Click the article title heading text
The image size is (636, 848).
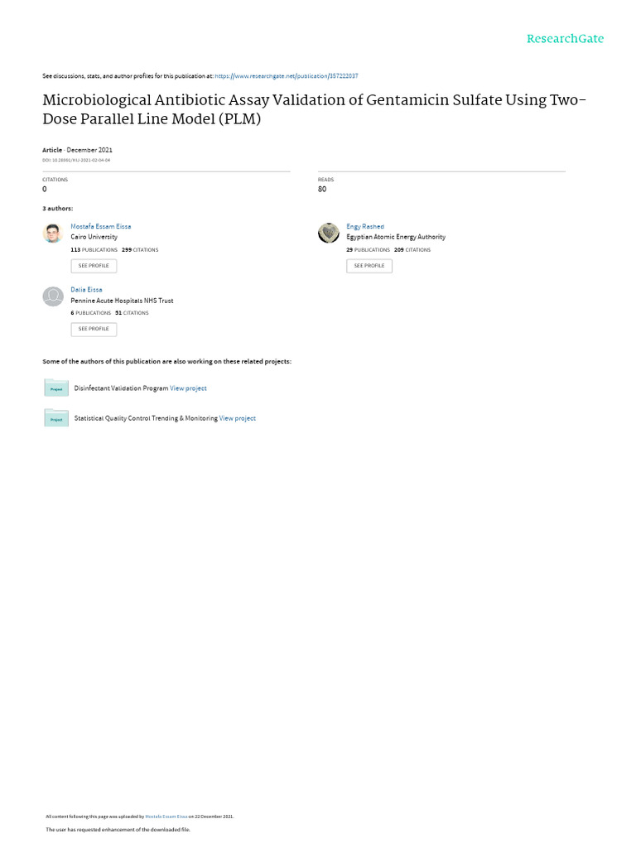(x=314, y=109)
